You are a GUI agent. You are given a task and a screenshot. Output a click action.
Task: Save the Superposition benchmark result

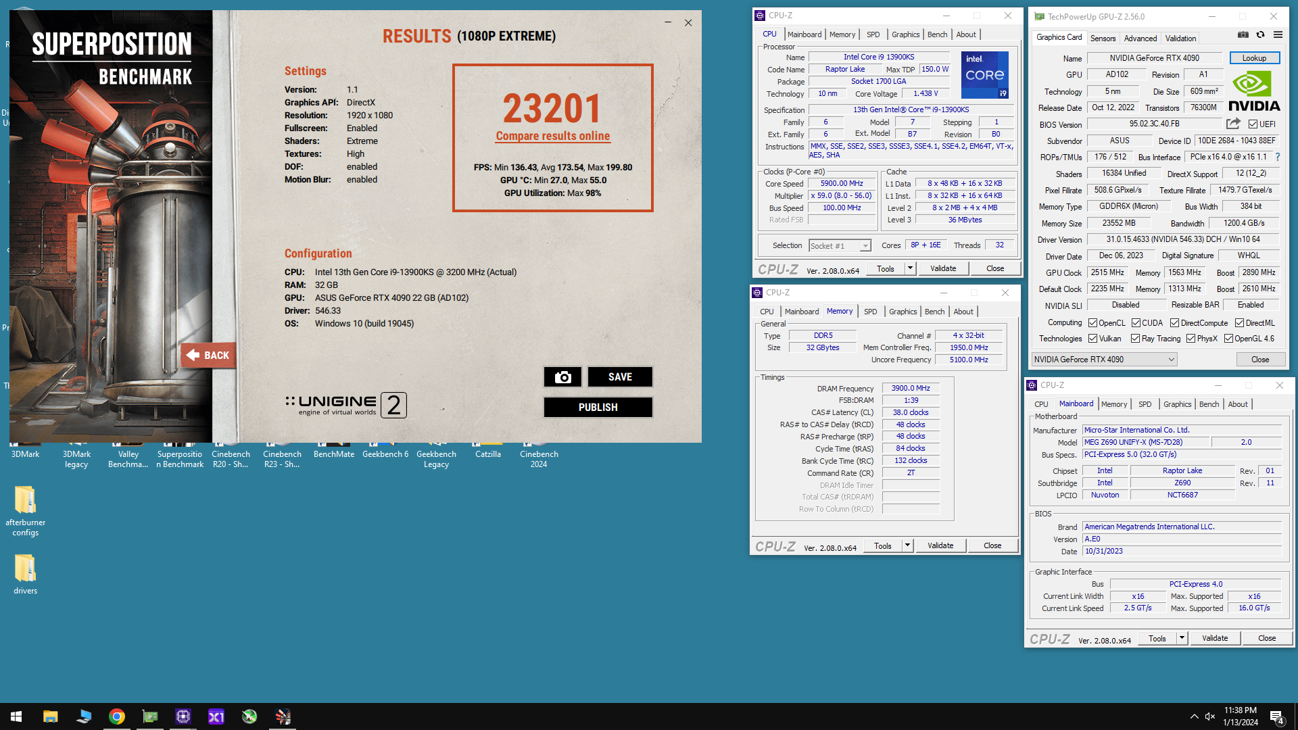pos(620,377)
